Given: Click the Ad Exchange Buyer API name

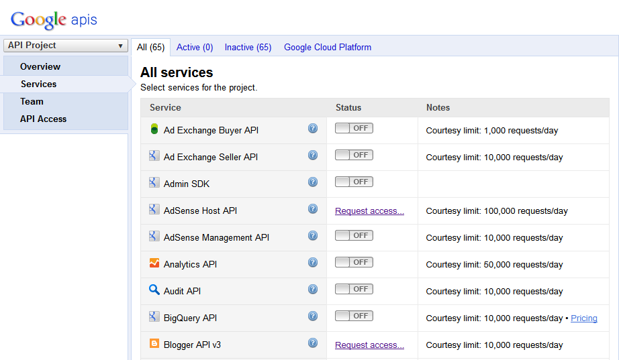Looking at the screenshot, I should pyautogui.click(x=211, y=130).
